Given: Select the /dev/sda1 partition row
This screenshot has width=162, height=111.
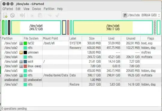Looking at the screenshot, I should click(81, 43).
